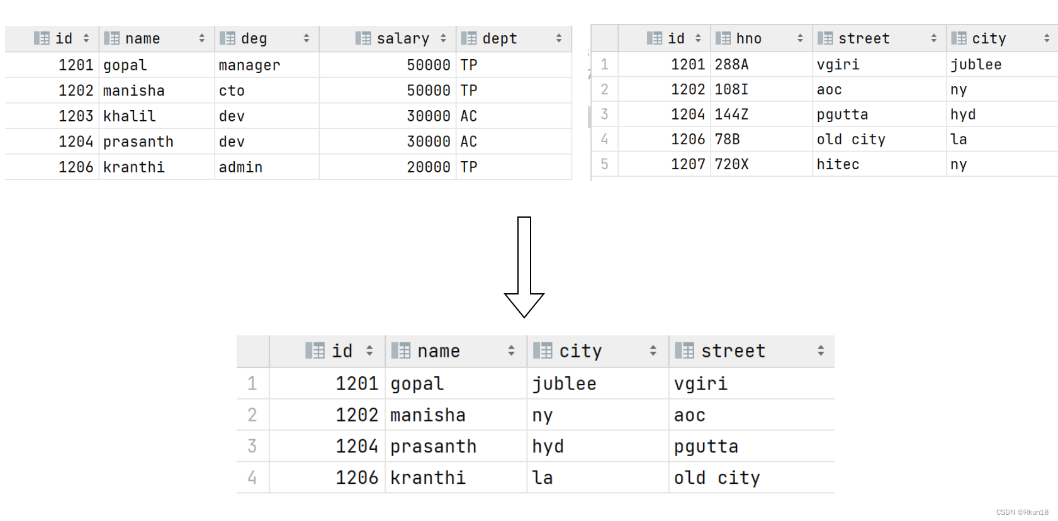The height and width of the screenshot is (521, 1058).
Task: Toggle sort arrows on name in the bottom result table
Action: [x=511, y=350]
